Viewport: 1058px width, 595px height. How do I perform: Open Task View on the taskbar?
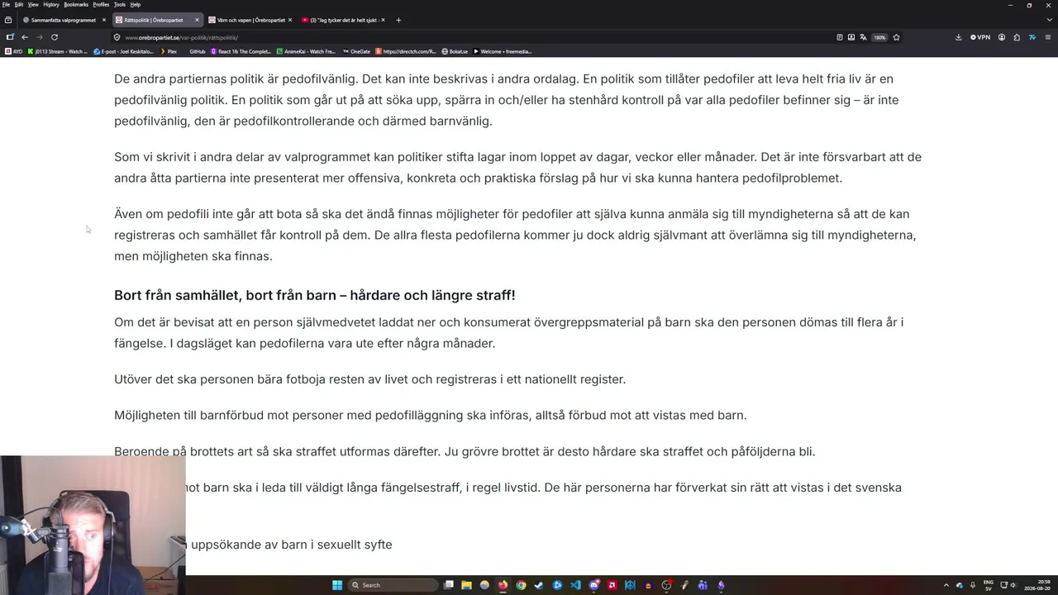coord(449,585)
